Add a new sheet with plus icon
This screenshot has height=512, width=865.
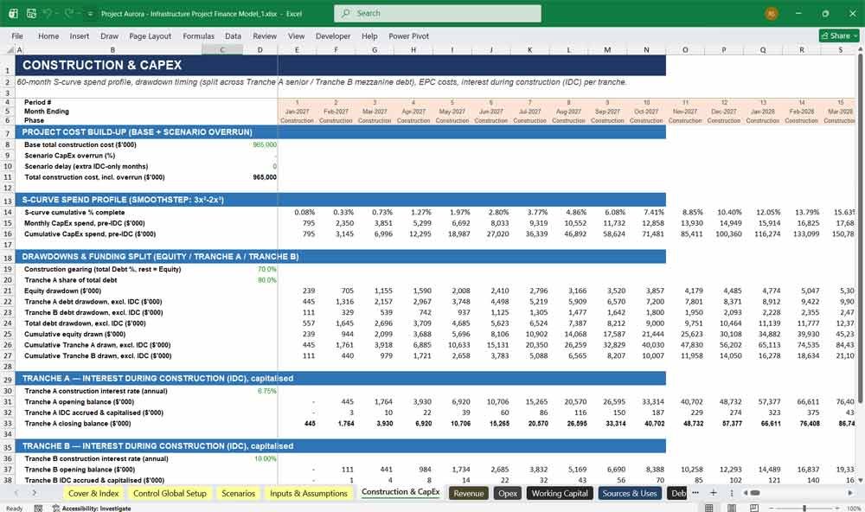(714, 493)
